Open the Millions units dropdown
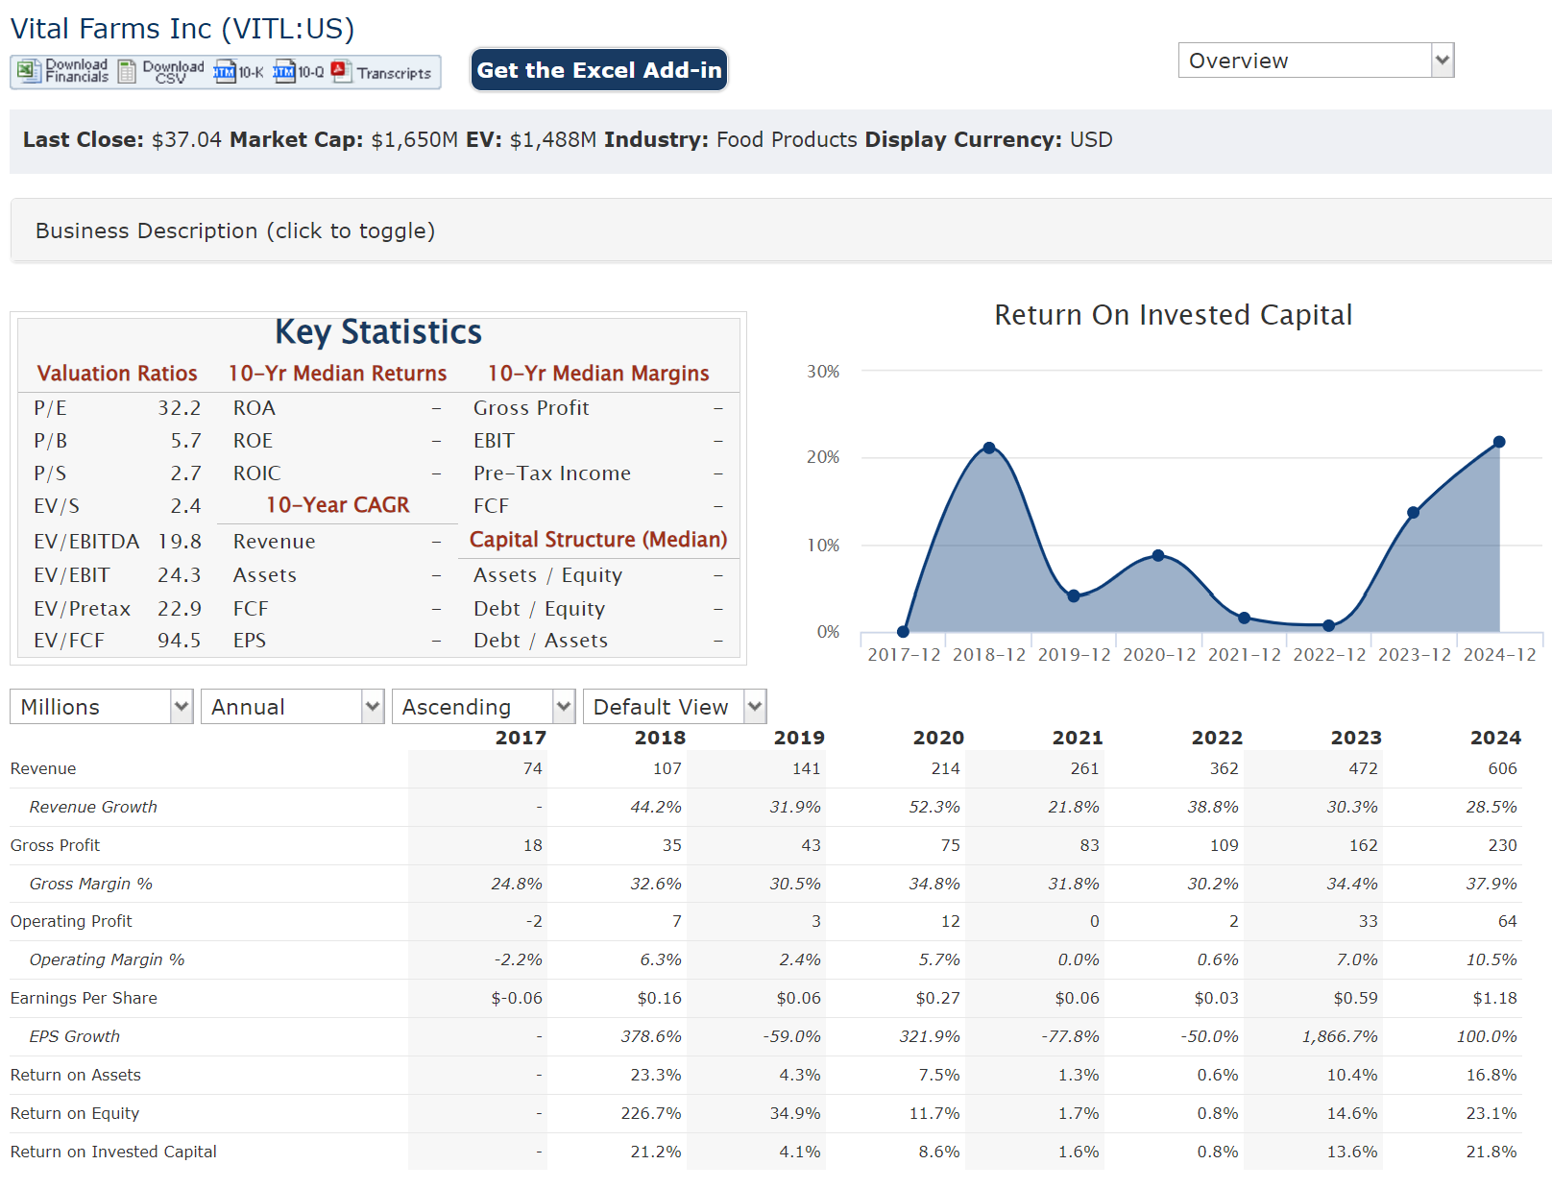 [x=101, y=707]
